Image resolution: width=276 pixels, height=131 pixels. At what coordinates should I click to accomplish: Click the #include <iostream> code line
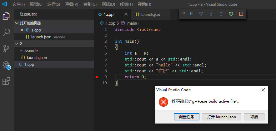(x=138, y=30)
